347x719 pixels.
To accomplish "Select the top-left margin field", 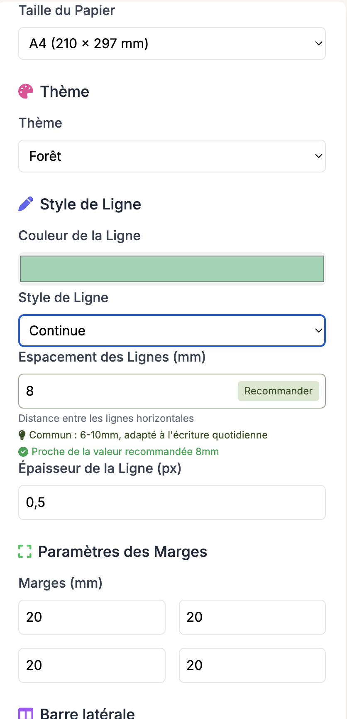I will pyautogui.click(x=92, y=617).
